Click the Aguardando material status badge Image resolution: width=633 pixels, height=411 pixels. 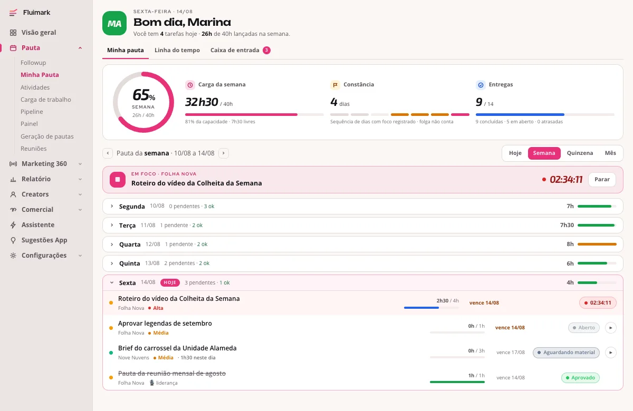click(x=566, y=353)
